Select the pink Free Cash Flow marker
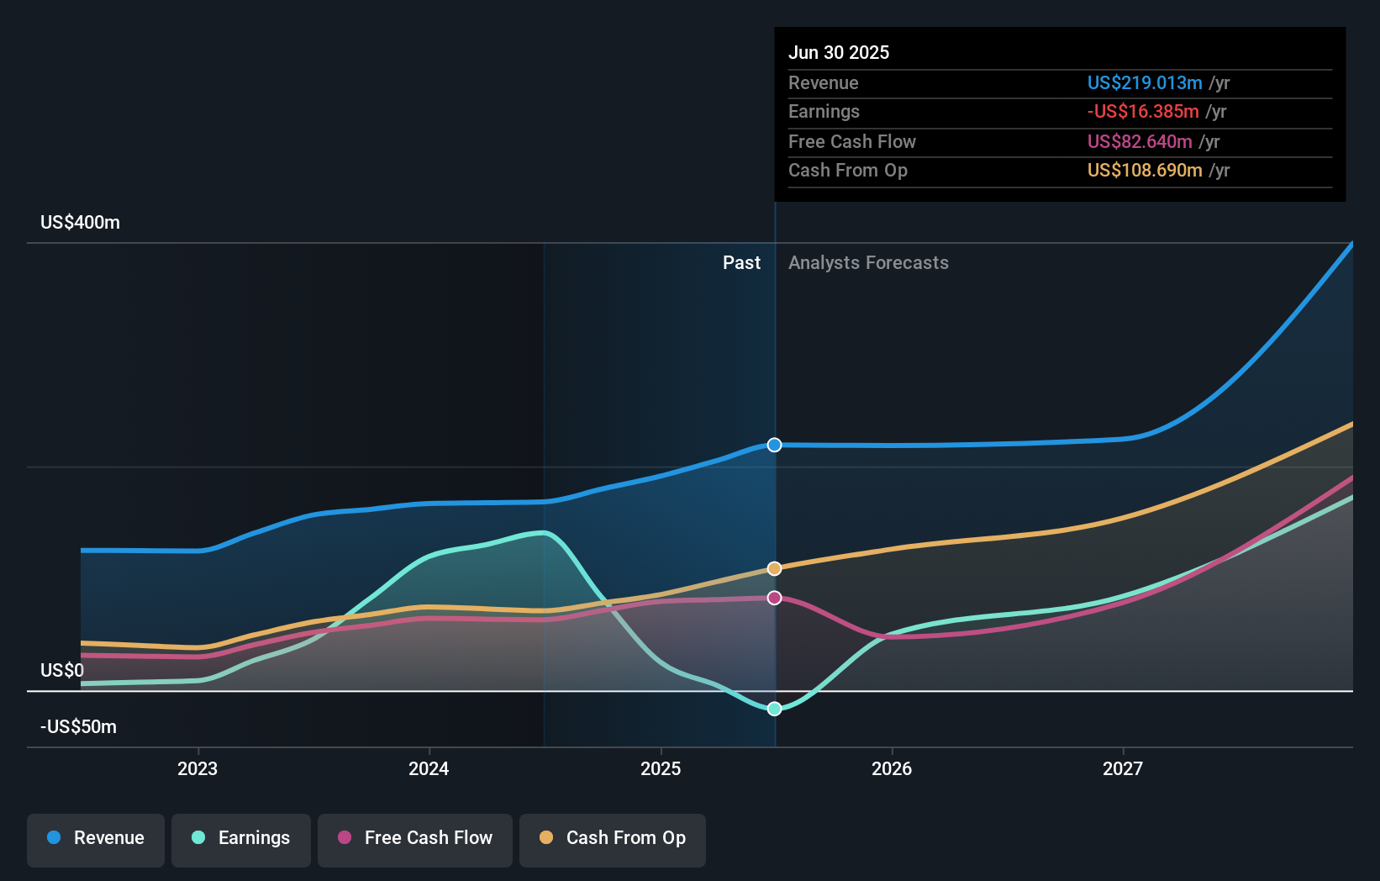The image size is (1380, 881). (773, 598)
